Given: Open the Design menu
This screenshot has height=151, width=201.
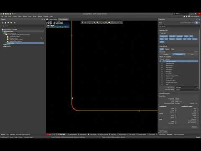Looking at the screenshot, I should pos(25,16).
